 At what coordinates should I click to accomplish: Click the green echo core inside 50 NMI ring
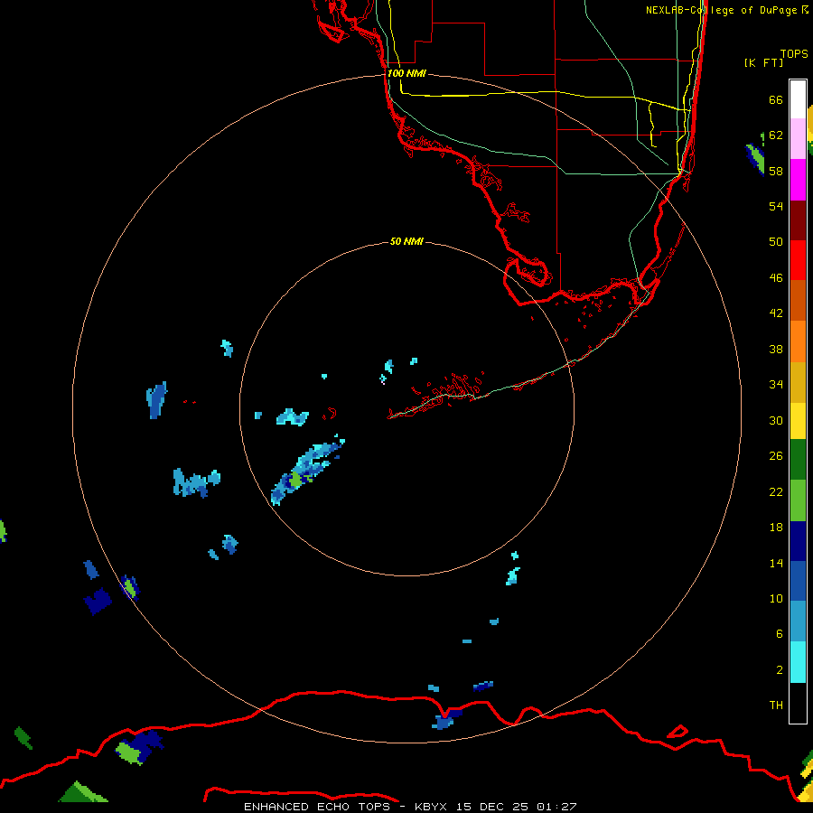[295, 480]
